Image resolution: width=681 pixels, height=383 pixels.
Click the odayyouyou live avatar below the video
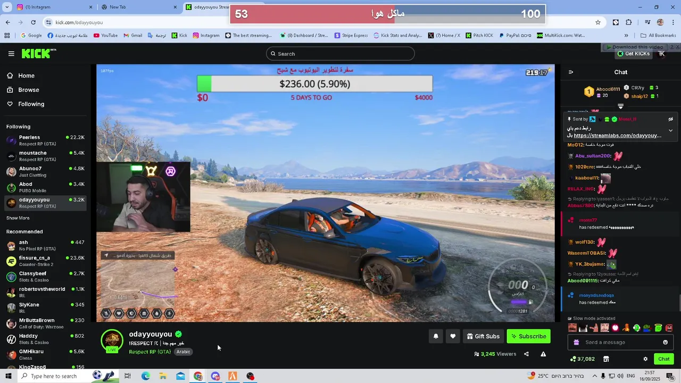point(112,341)
